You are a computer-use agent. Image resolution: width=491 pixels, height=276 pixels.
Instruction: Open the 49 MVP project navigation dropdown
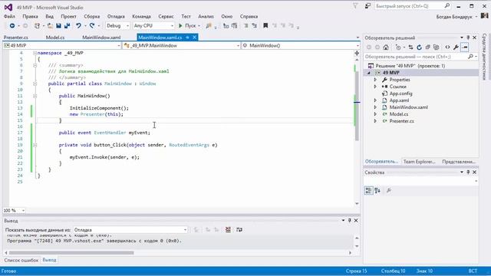[61, 45]
